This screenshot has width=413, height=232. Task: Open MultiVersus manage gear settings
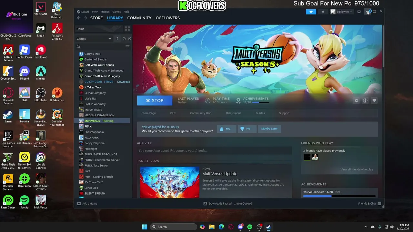356,101
